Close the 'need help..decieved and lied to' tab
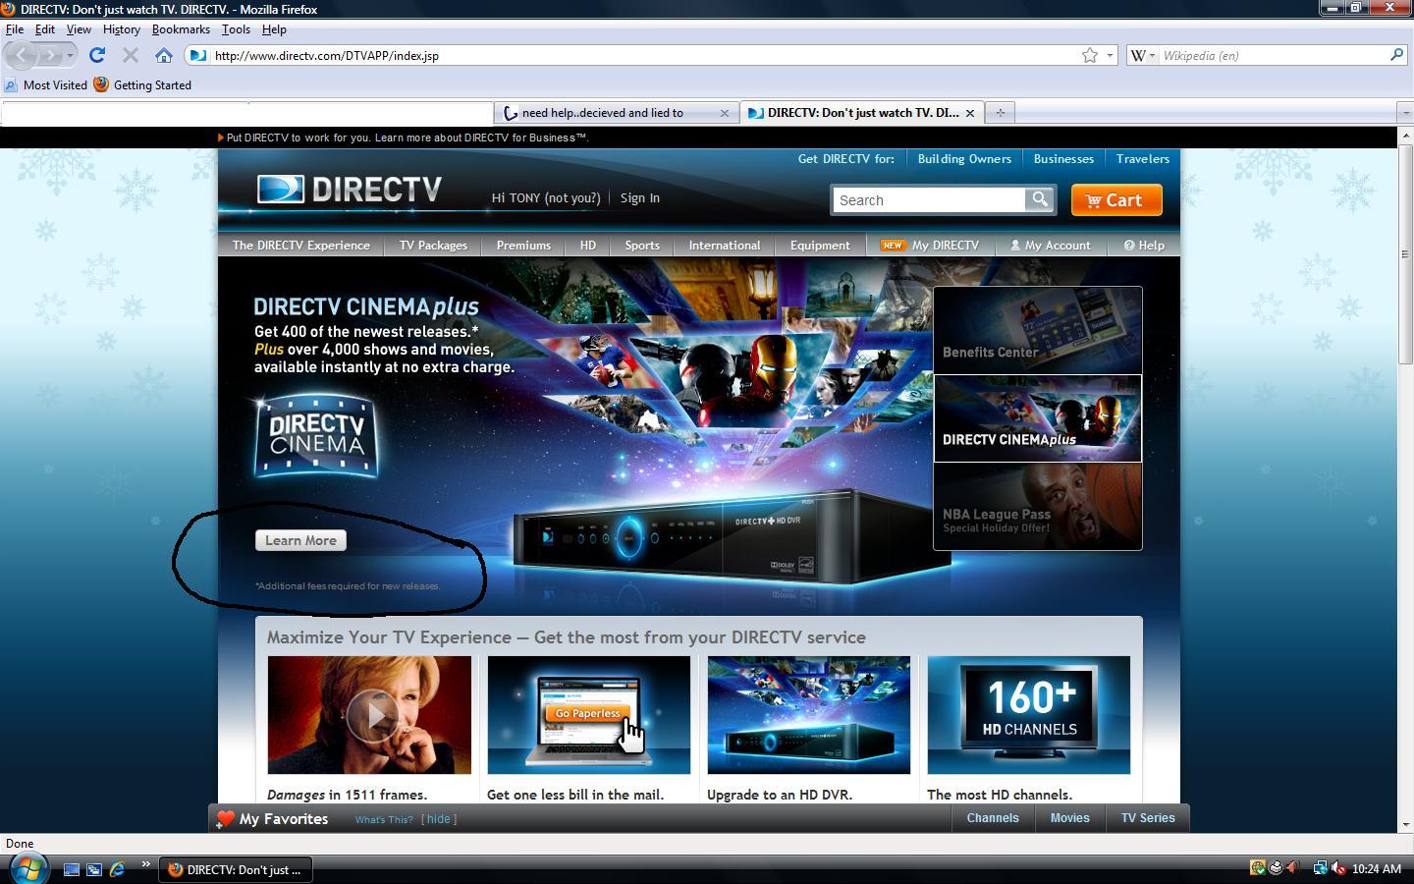This screenshot has height=884, width=1414. click(x=725, y=113)
